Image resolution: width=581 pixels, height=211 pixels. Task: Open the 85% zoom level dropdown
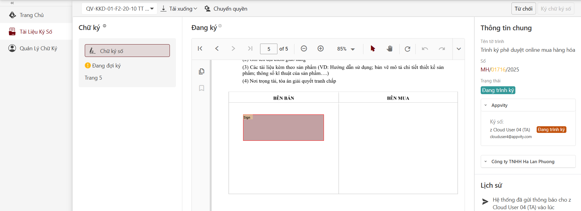pos(346,49)
